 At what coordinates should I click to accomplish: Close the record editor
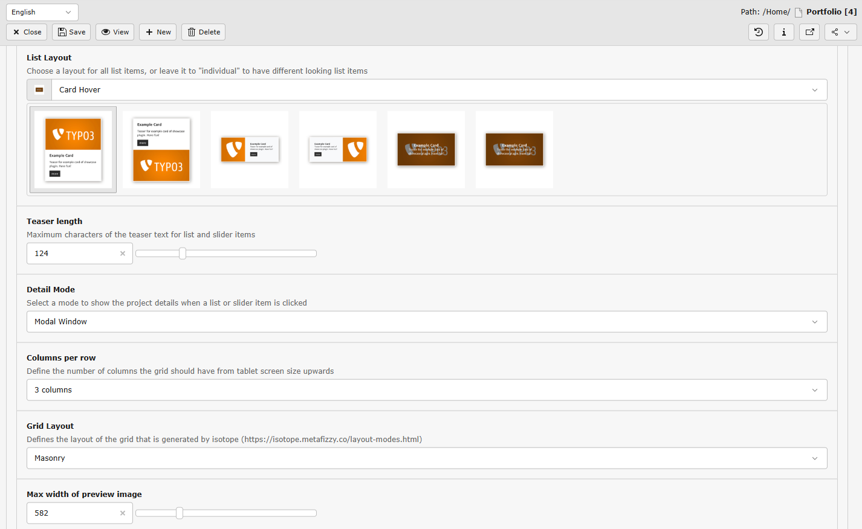[27, 32]
